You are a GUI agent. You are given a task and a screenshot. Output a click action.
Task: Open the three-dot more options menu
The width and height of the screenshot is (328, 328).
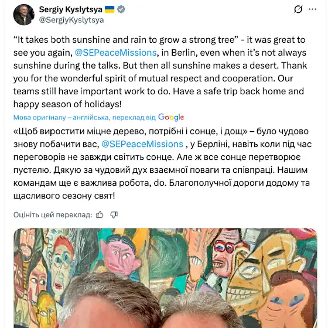[x=313, y=9]
